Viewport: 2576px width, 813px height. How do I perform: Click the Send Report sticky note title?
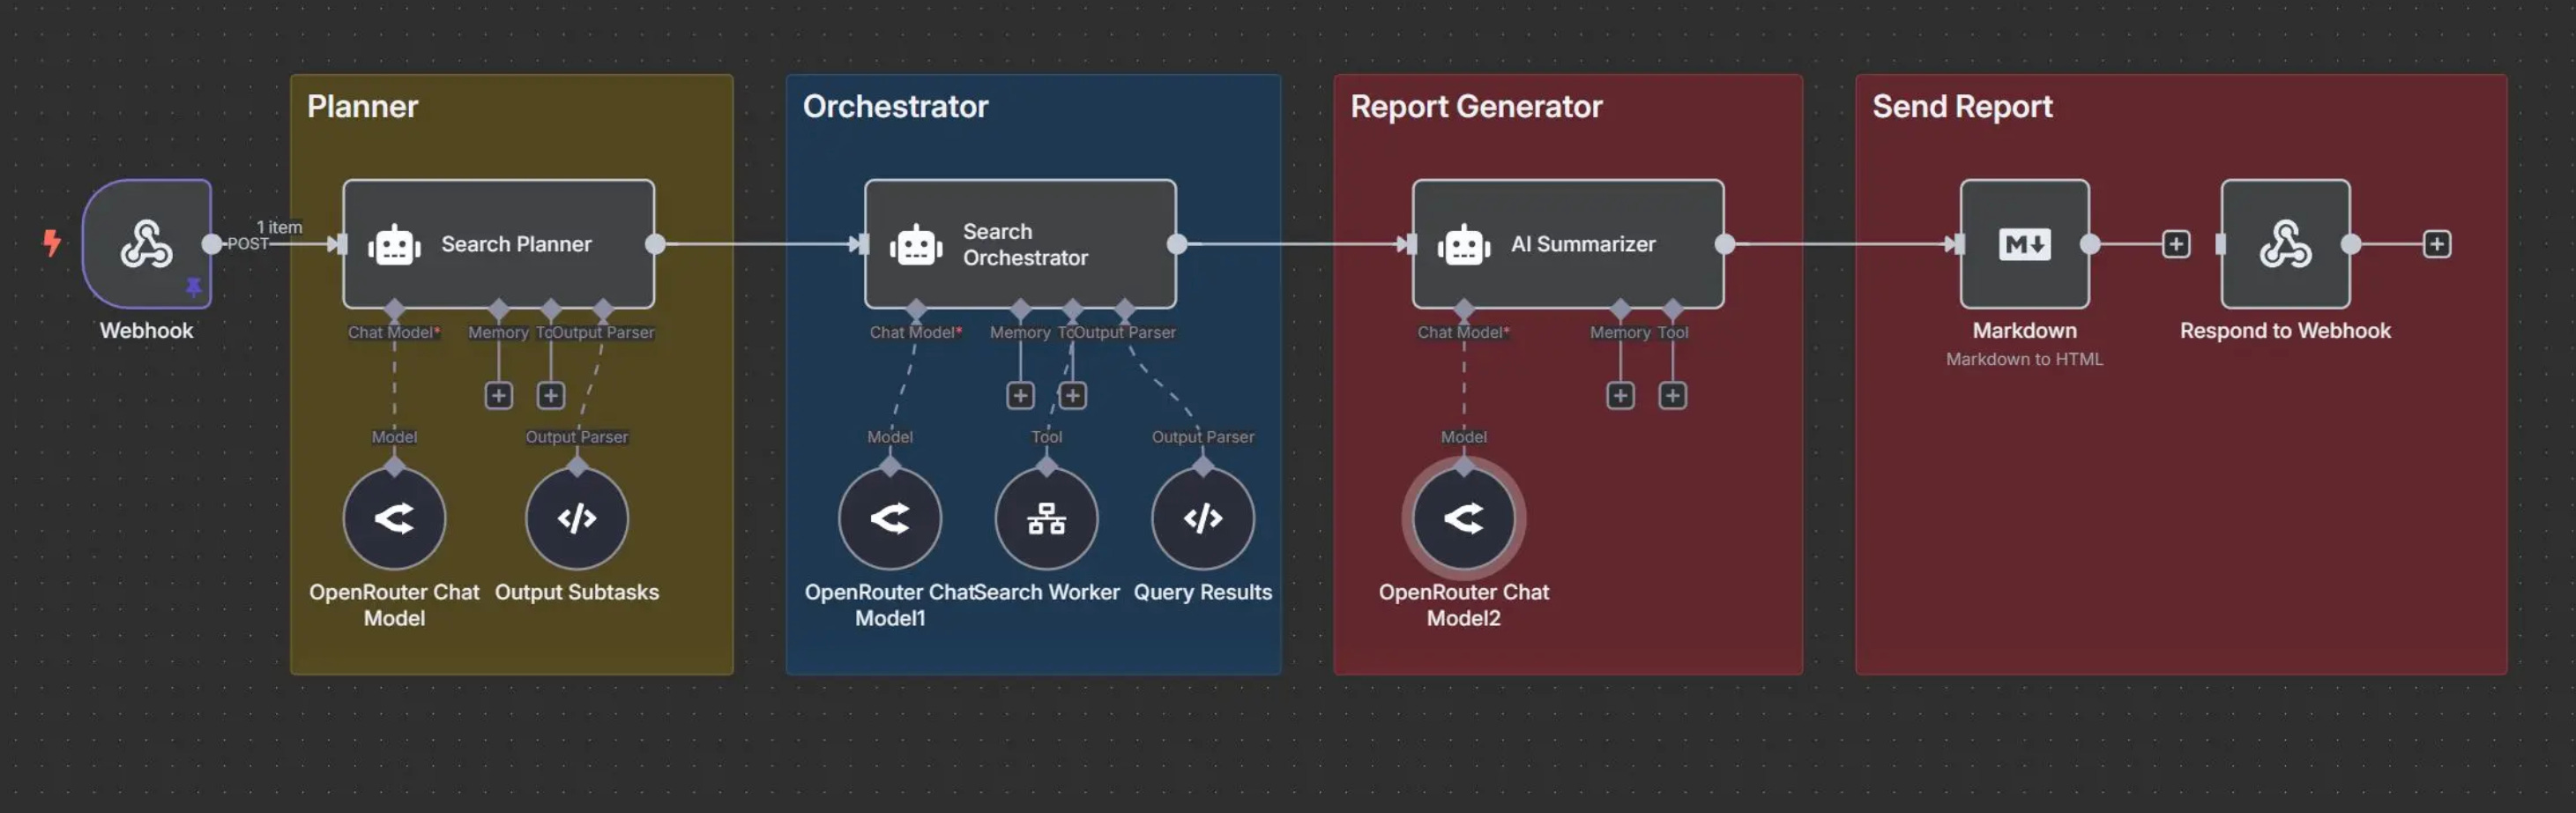tap(1962, 107)
